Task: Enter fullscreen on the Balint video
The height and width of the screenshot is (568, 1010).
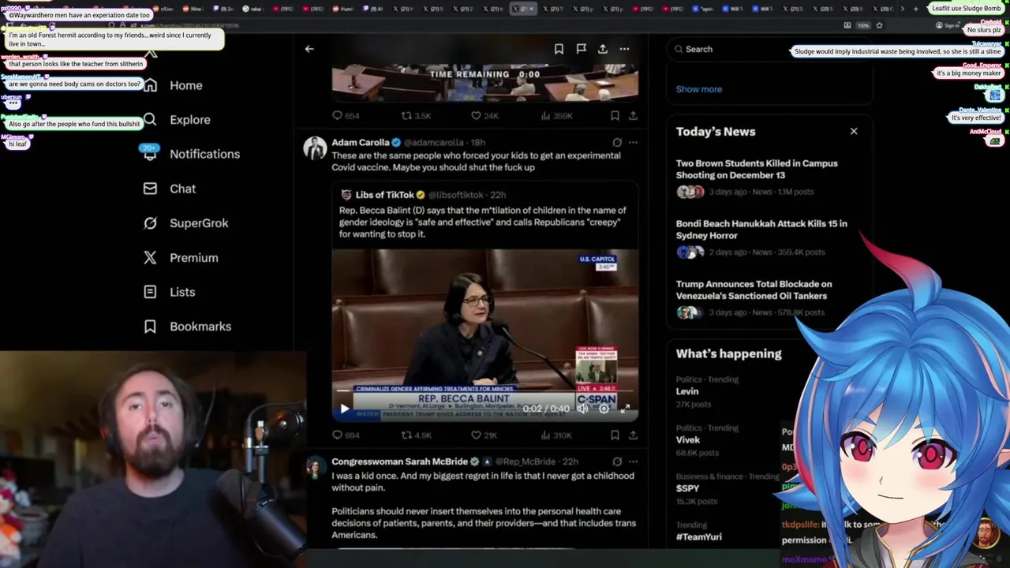Action: (625, 409)
